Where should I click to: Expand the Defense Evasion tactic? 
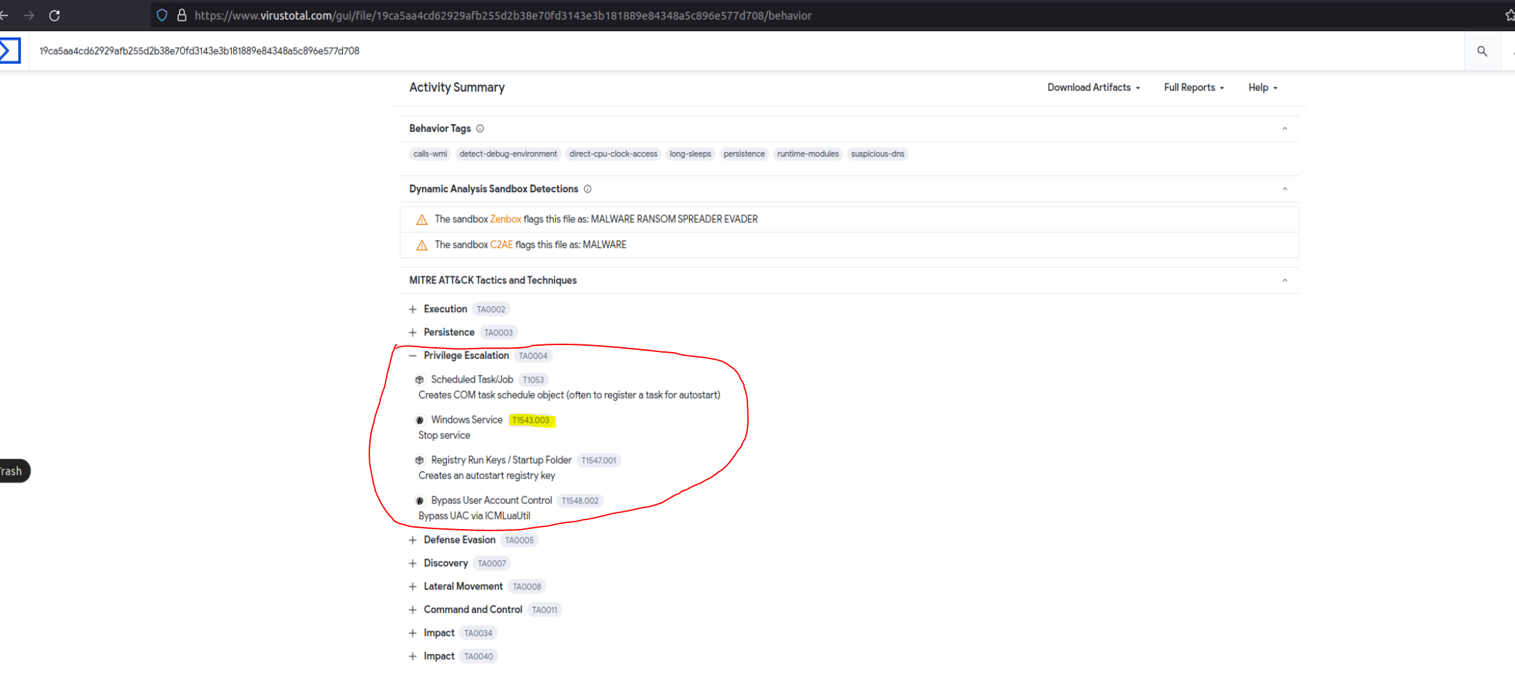[413, 540]
